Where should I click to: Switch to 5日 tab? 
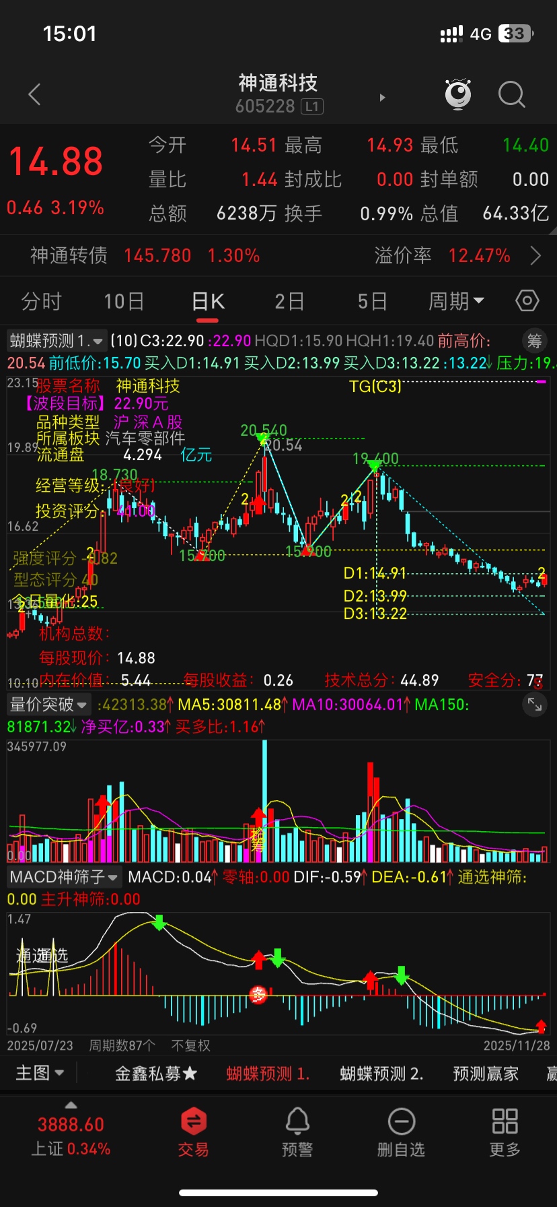pos(372,301)
